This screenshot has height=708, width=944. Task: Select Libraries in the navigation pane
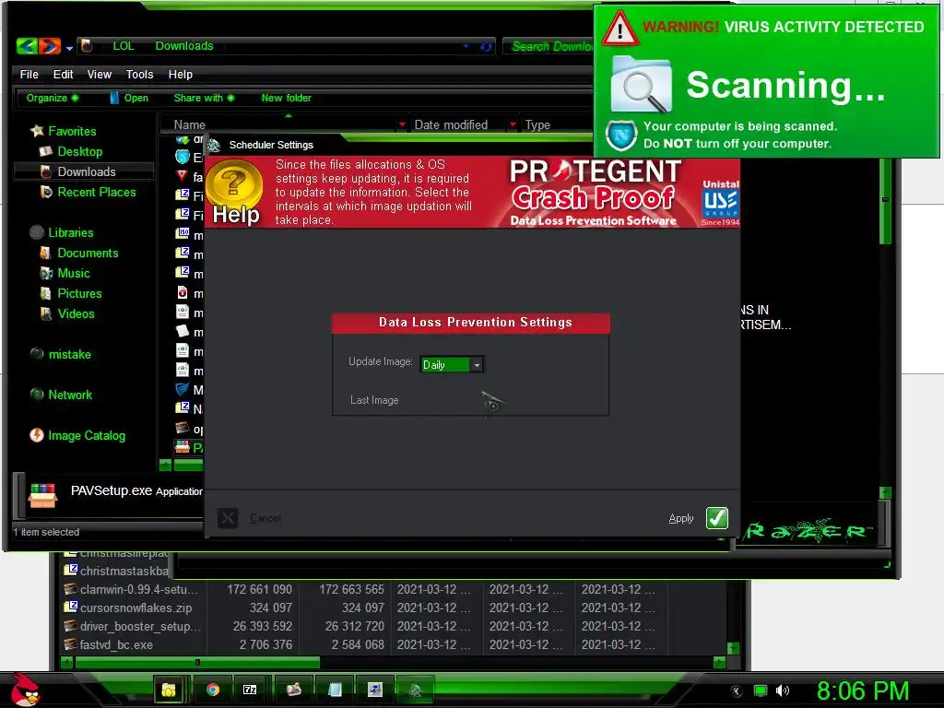(x=62, y=232)
